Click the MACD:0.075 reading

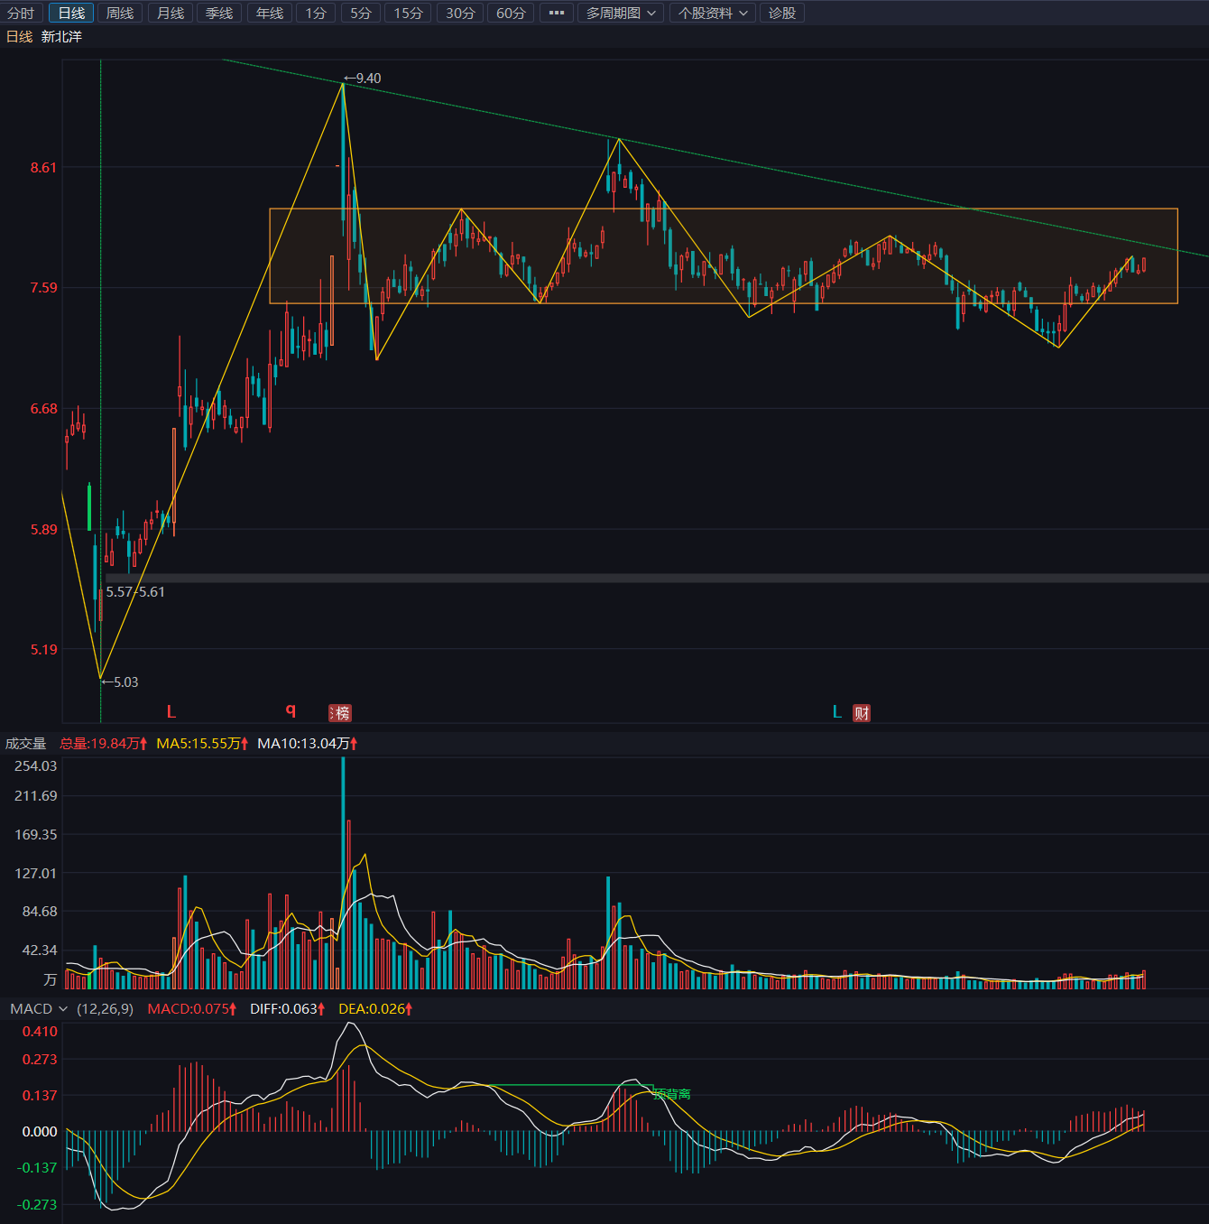(x=192, y=1008)
